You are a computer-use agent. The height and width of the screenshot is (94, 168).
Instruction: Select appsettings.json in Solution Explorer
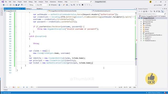[149, 33]
